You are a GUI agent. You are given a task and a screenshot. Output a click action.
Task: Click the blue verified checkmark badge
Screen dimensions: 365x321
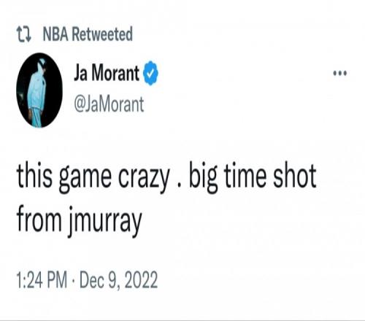(150, 73)
